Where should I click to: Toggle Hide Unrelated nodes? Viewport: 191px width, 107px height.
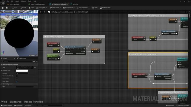[x=82, y=8]
